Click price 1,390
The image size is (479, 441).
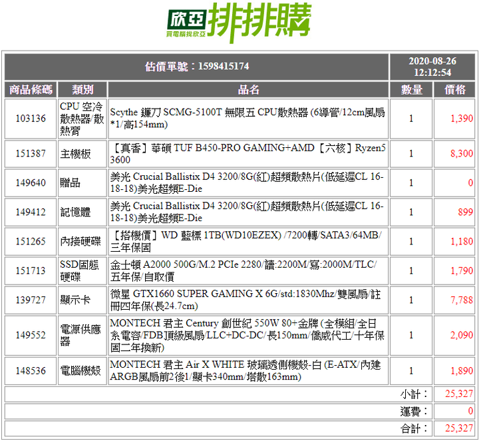(x=462, y=119)
